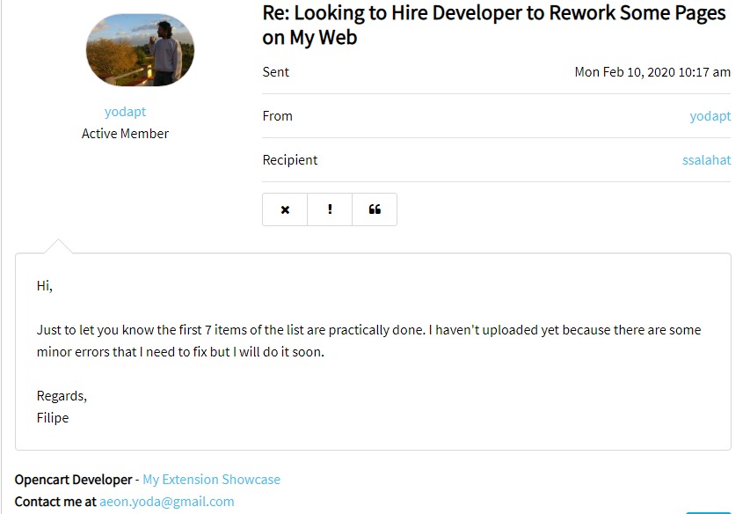Image resolution: width=750 pixels, height=514 pixels.
Task: Open recipient ssalahat's profile
Action: tap(706, 160)
